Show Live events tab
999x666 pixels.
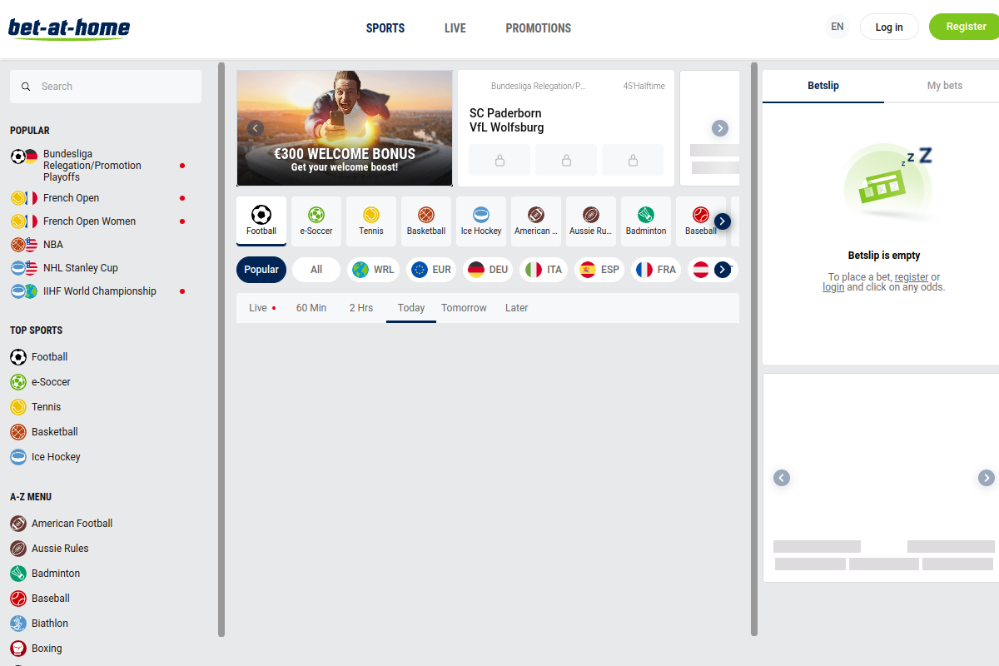(262, 308)
